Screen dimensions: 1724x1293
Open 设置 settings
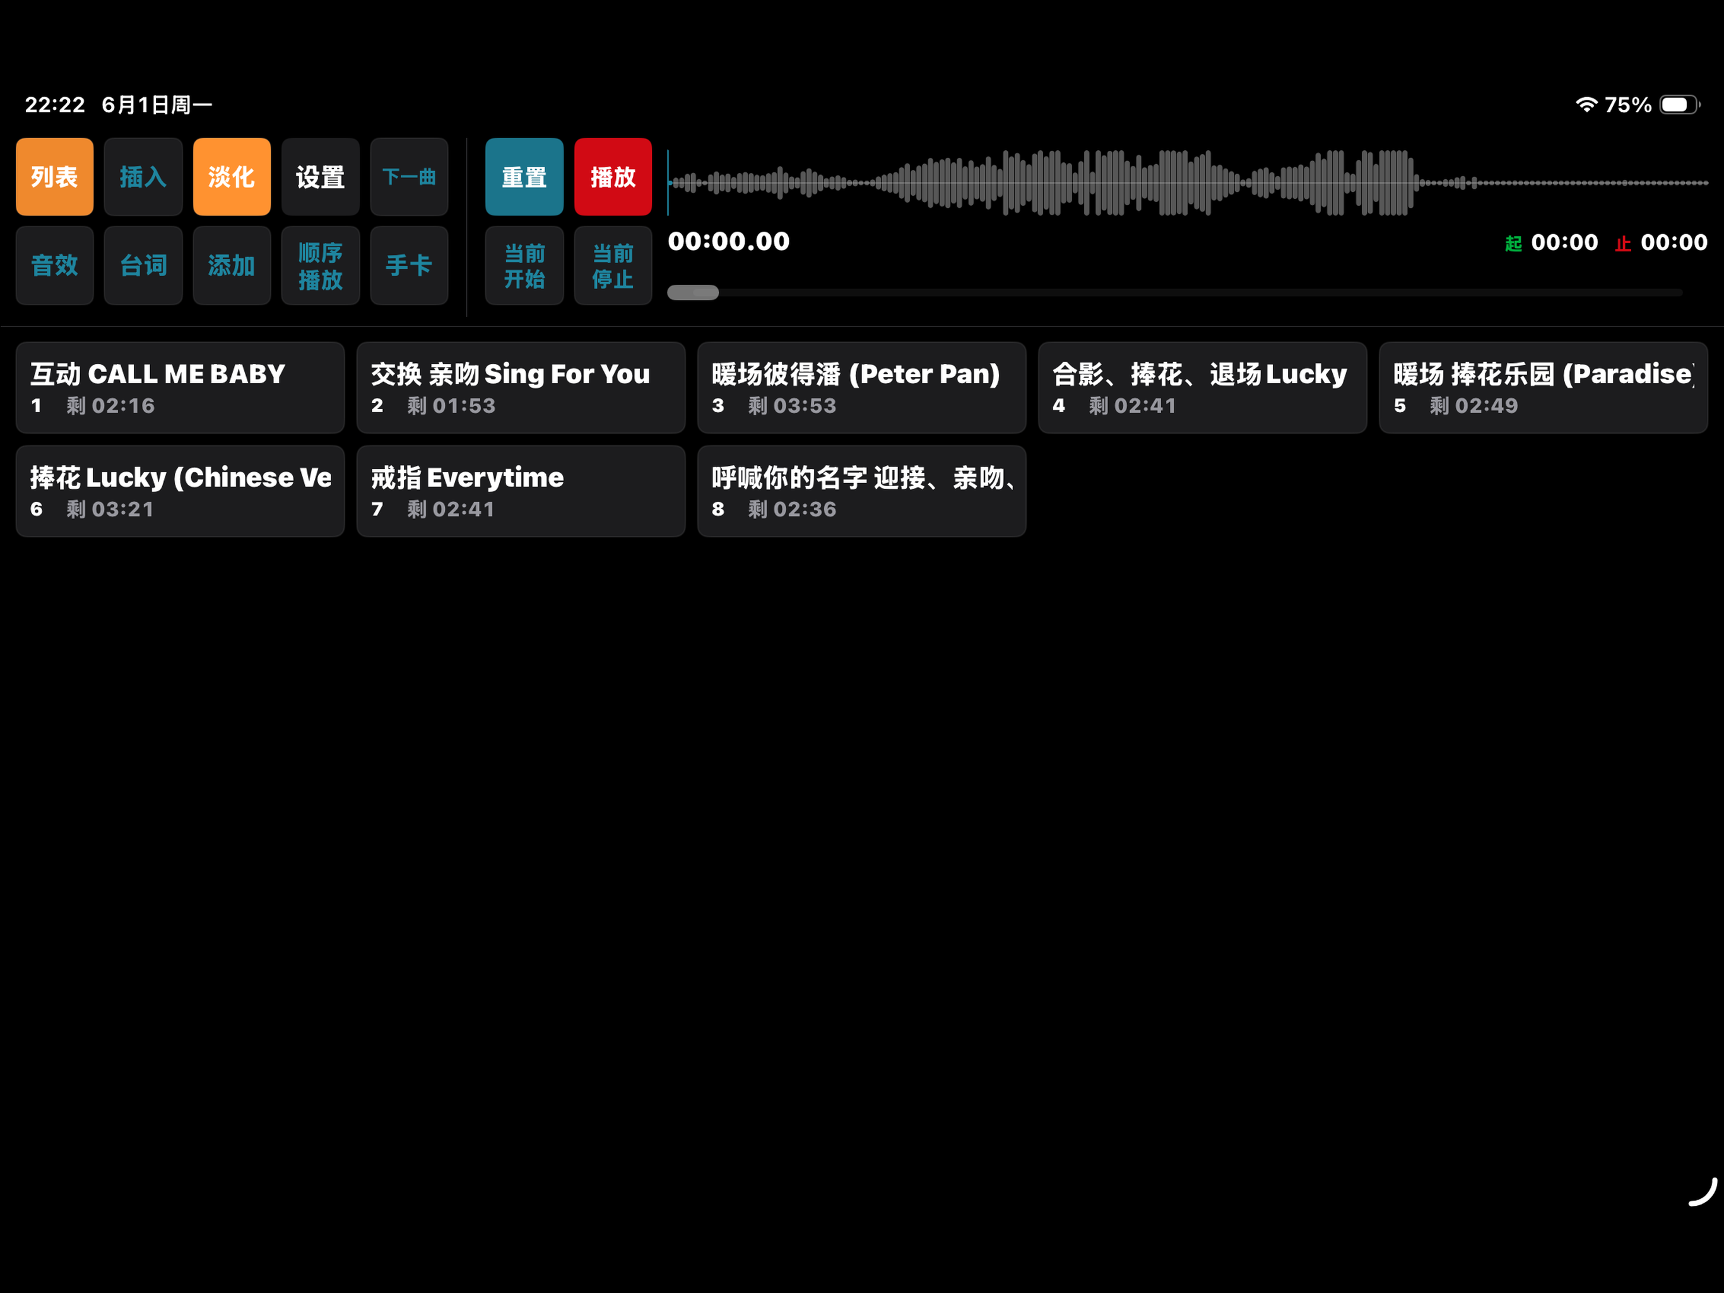[321, 177]
